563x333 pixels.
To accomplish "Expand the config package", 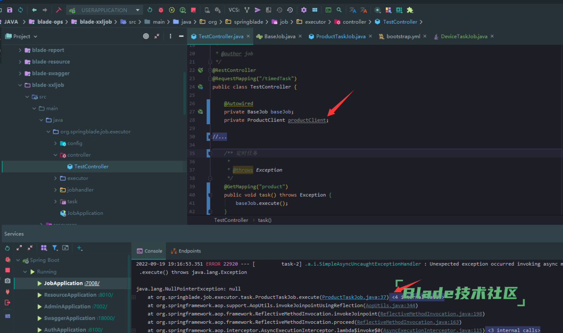I will tap(56, 143).
